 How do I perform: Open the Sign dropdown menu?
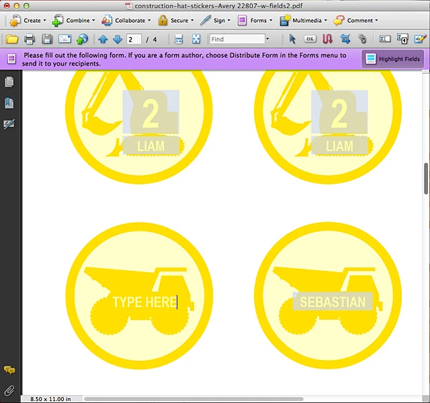click(x=215, y=21)
